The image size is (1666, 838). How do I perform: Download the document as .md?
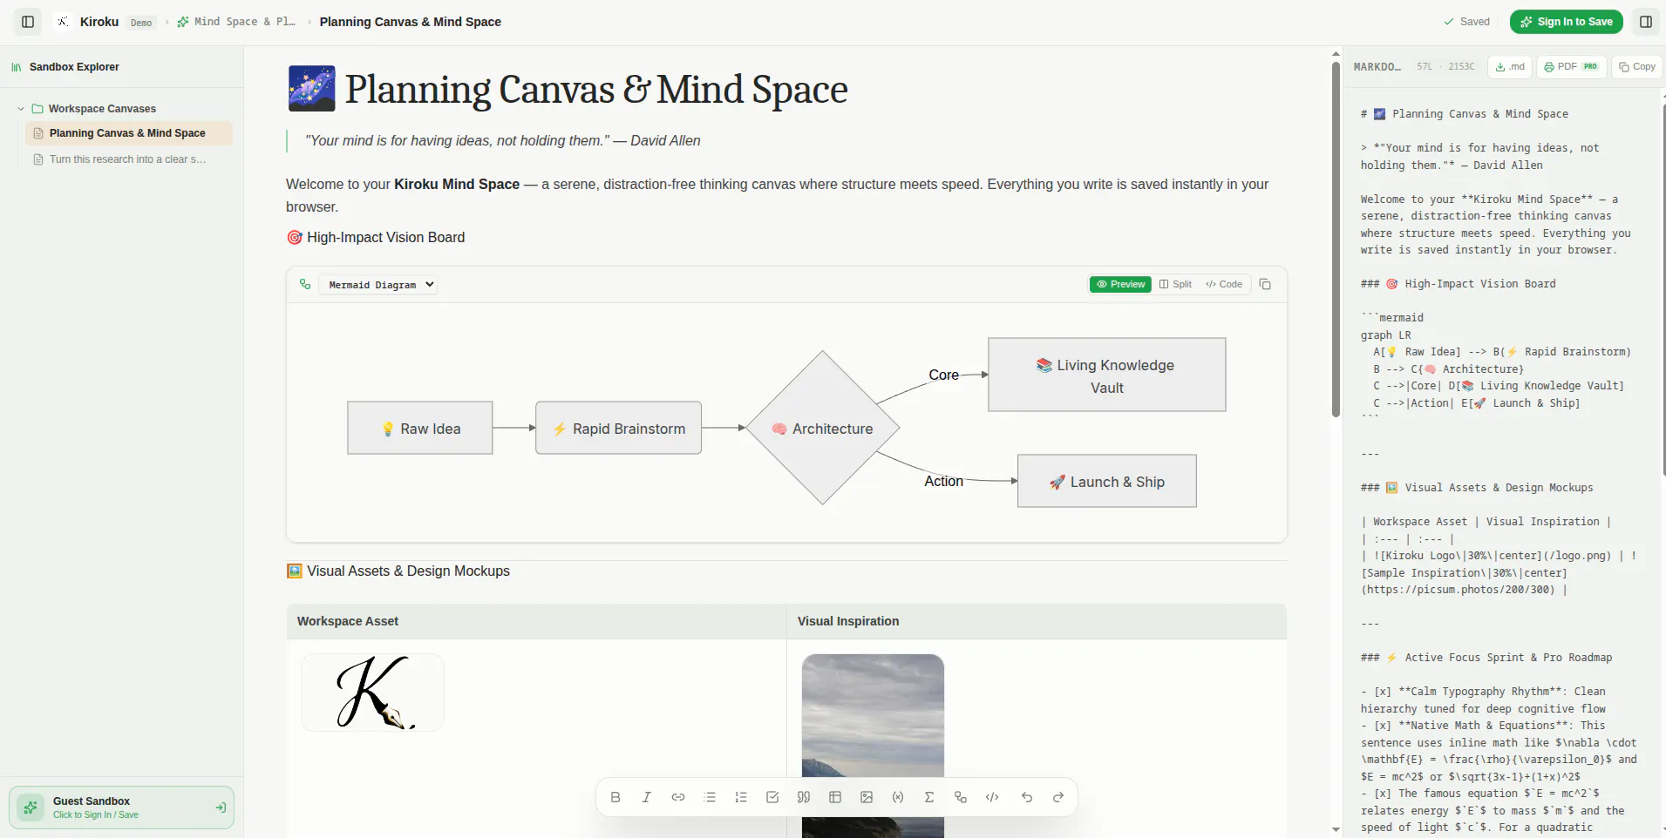[x=1510, y=66]
